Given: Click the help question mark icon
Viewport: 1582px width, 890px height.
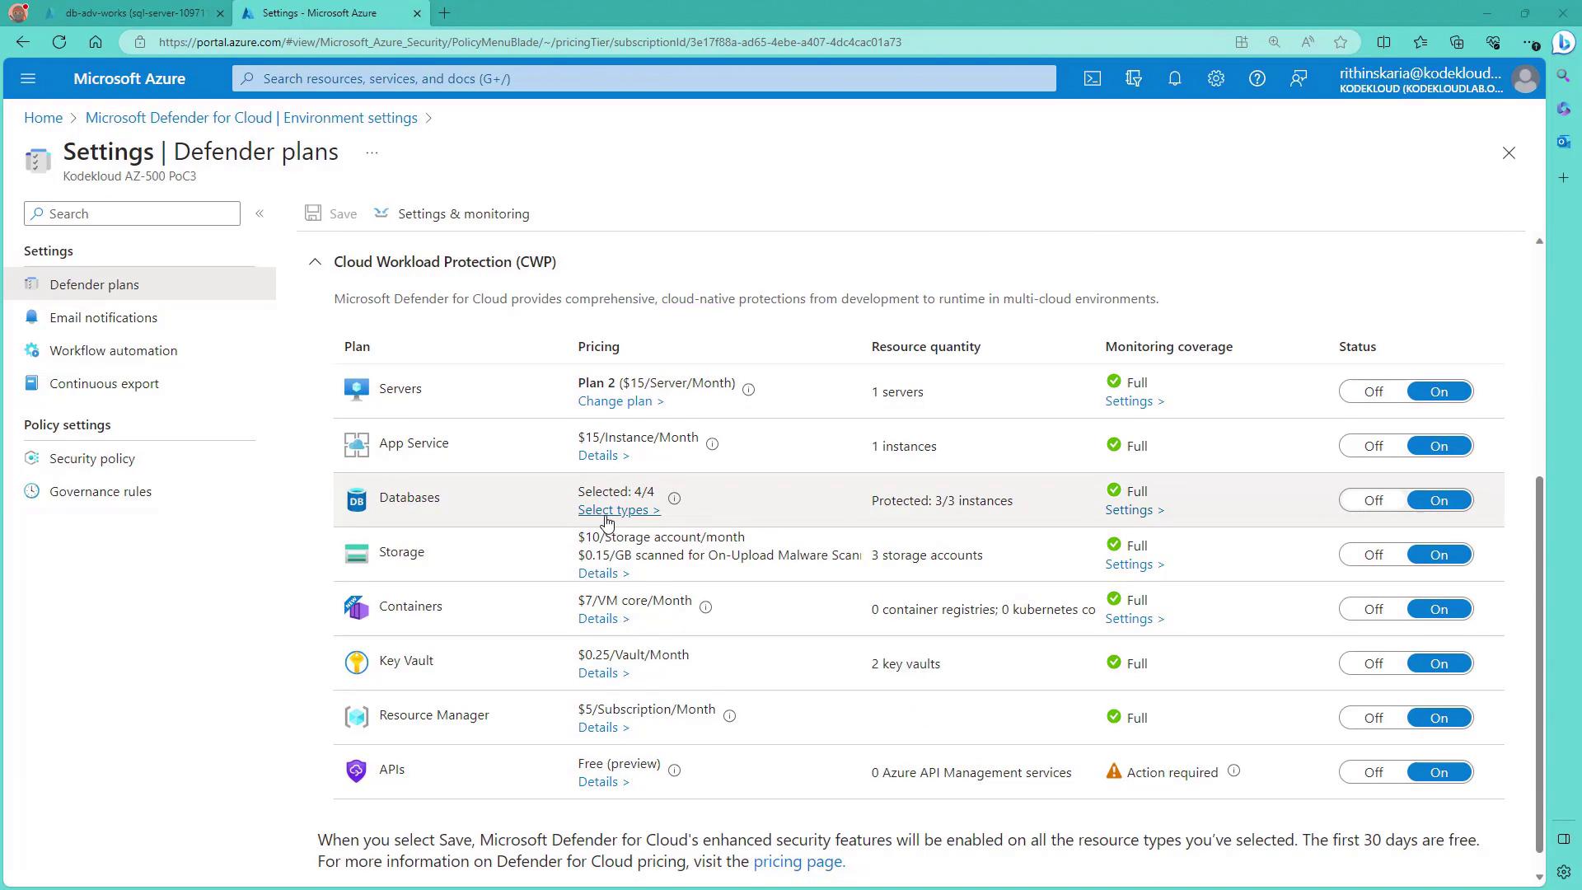Looking at the screenshot, I should 1257,79.
